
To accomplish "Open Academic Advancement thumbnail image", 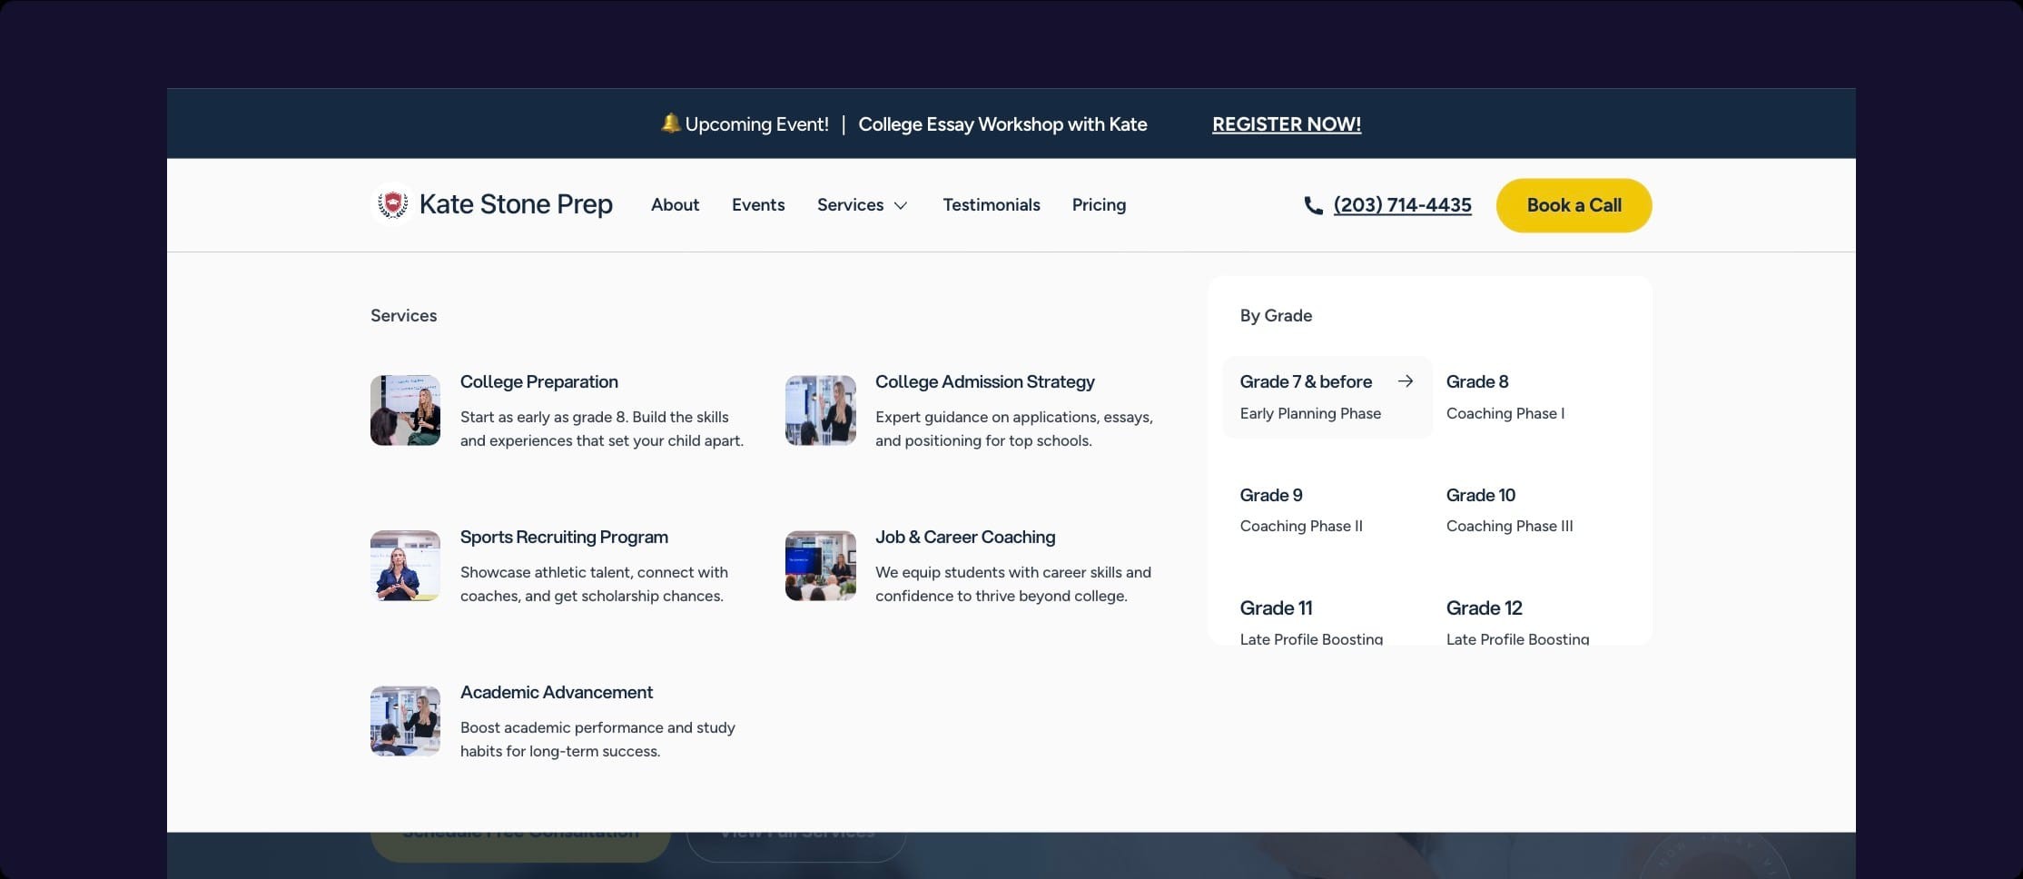I will pos(405,721).
